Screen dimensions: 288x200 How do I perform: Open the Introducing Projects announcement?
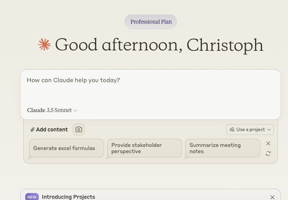coord(68,197)
